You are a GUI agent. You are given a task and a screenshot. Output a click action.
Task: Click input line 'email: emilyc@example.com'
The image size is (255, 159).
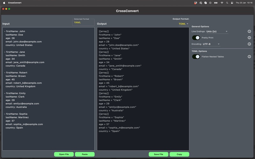[x=22, y=104]
